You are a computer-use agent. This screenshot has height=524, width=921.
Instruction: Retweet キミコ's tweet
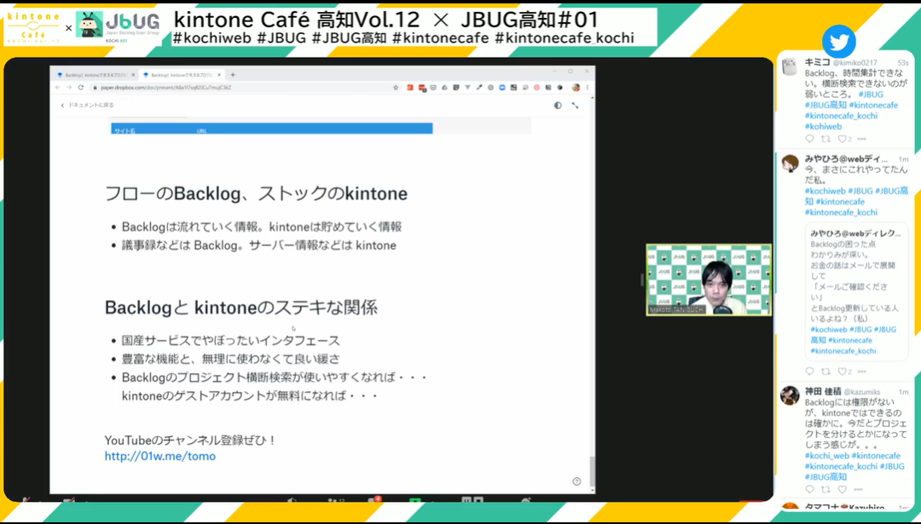coord(825,139)
